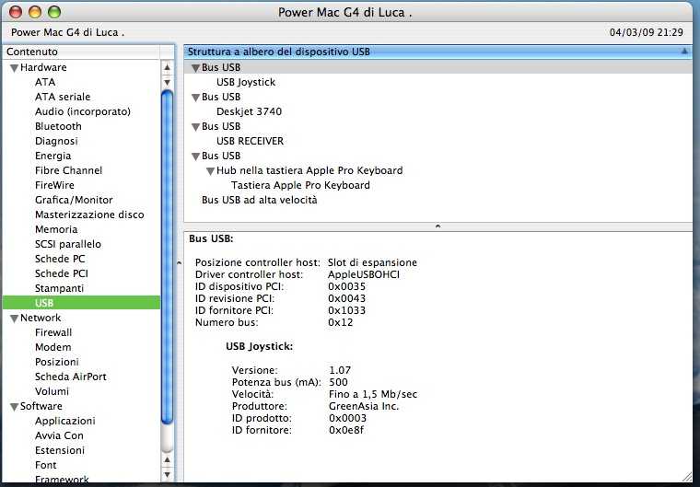The width and height of the screenshot is (700, 487).
Task: Collapse the Software section triangle
Action: pos(15,407)
